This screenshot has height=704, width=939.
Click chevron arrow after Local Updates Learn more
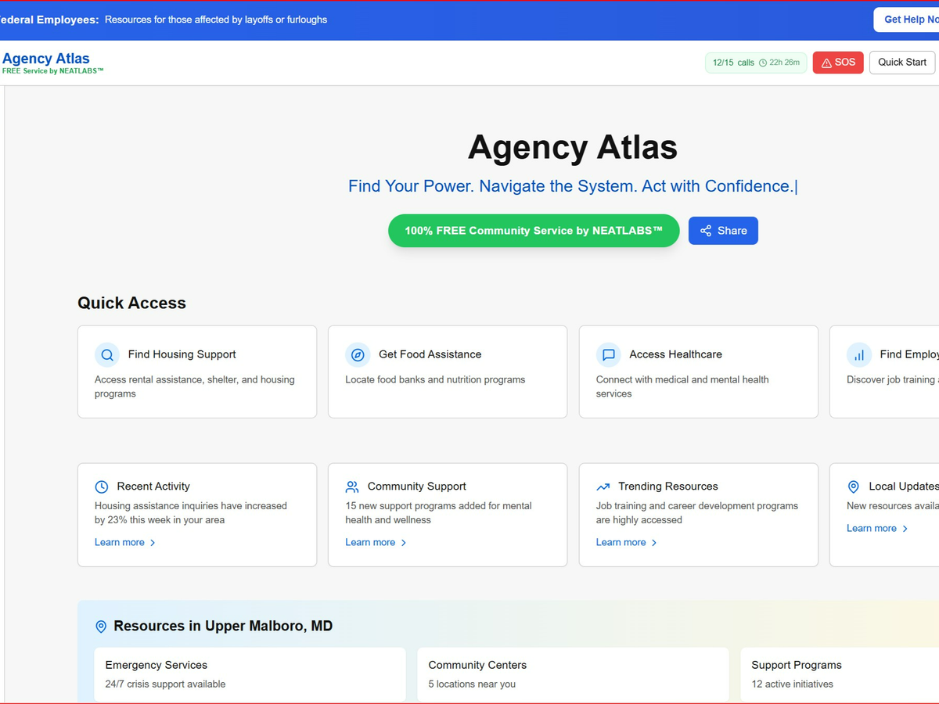point(905,529)
